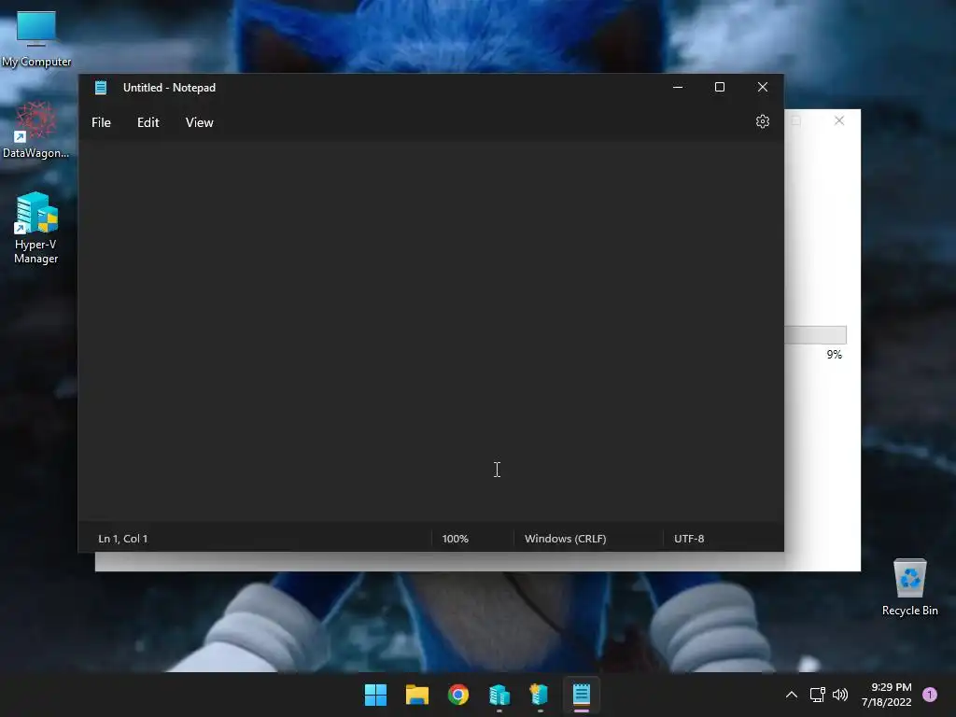Click inside the Notepad text area
The height and width of the screenshot is (717, 956).
(431, 332)
